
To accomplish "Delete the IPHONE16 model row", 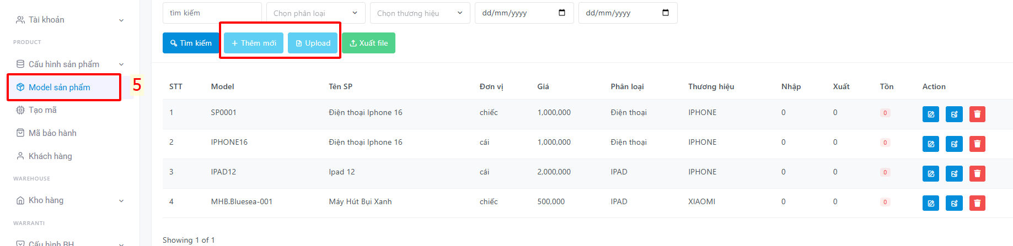I will pyautogui.click(x=977, y=144).
